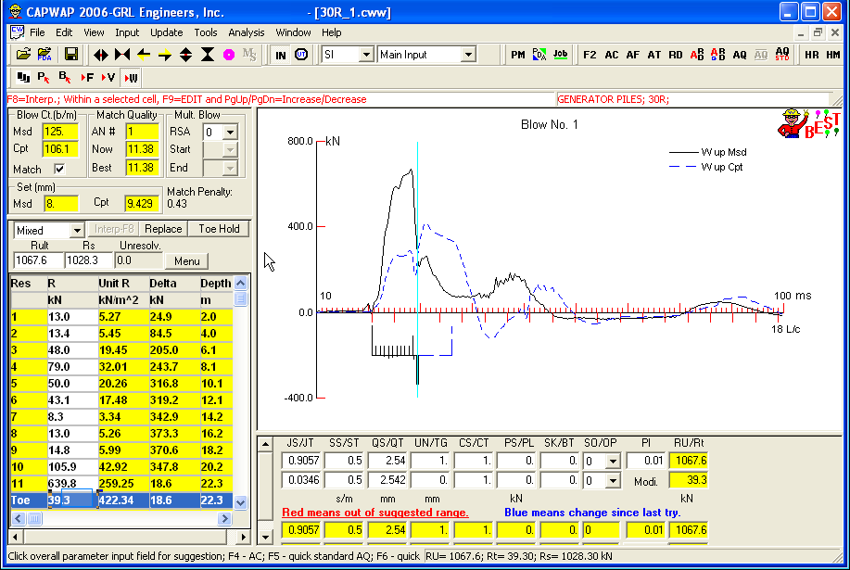Screen dimensions: 850x570
Task: Click the HR toolbar icon
Action: tap(811, 55)
